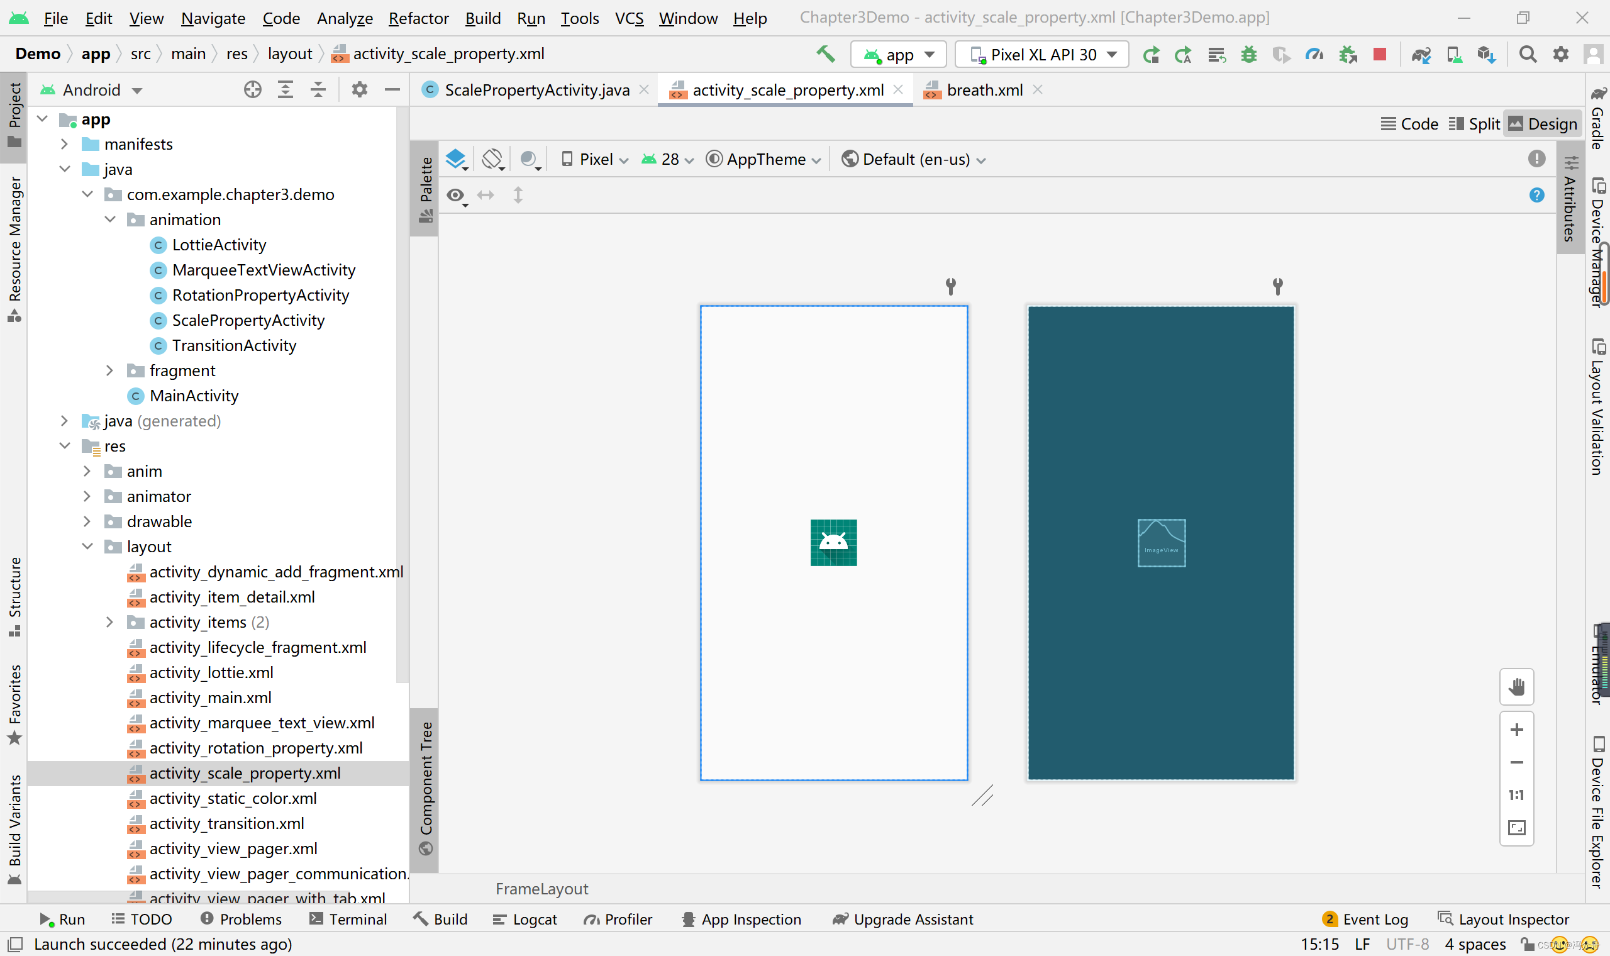This screenshot has height=956, width=1610.
Task: Open the Layout Inspector button
Action: point(1504,920)
